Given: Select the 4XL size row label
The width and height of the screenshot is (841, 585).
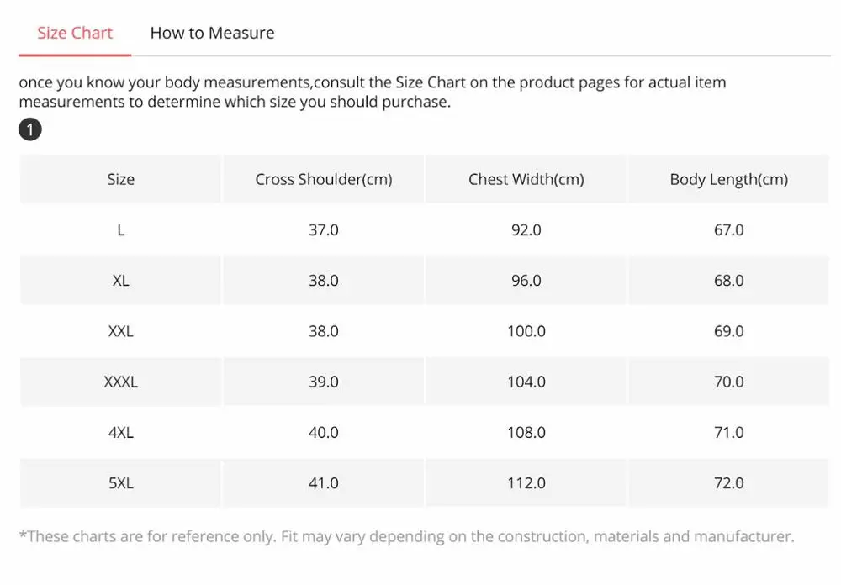Looking at the screenshot, I should point(121,432).
